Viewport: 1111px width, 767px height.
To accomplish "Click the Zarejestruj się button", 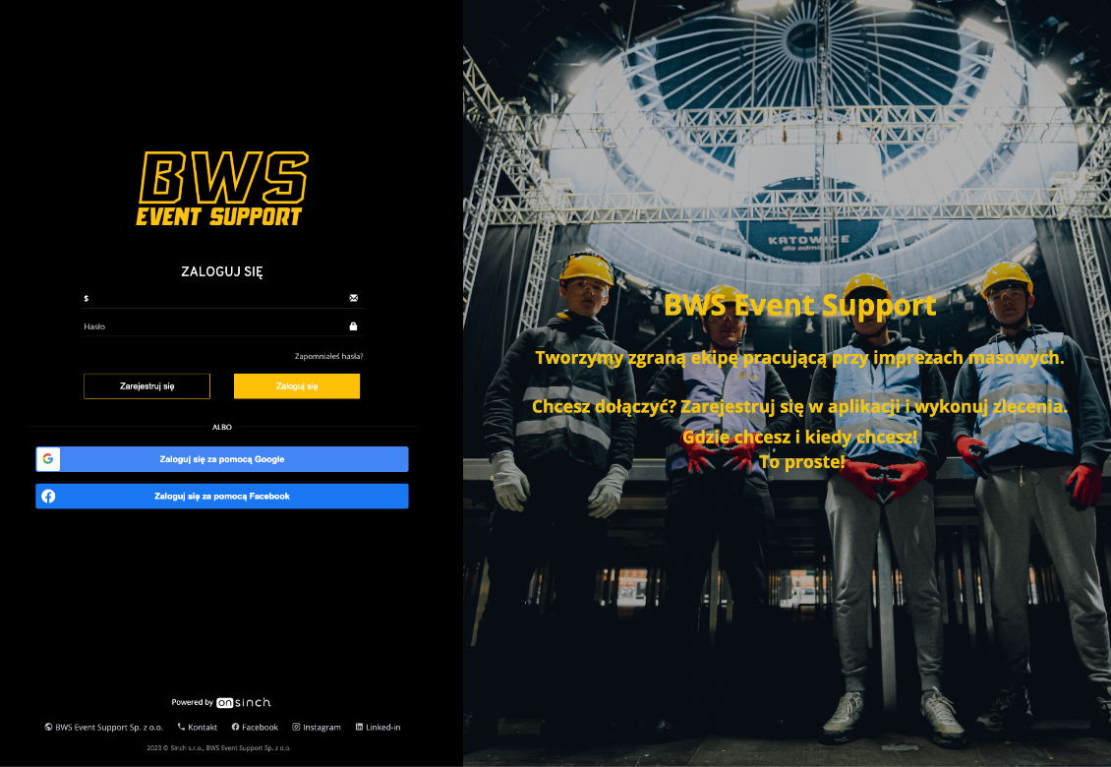I will click(146, 386).
